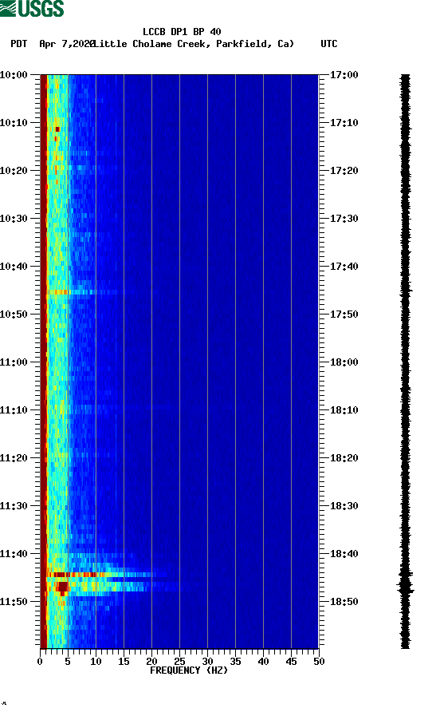Click the '11:10' PDT time label

point(14,410)
